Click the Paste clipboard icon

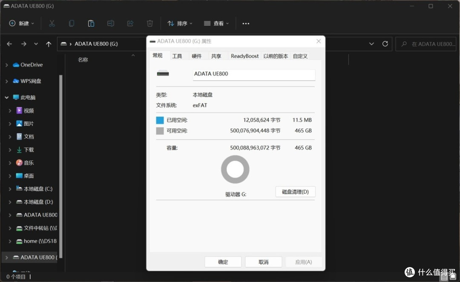[91, 23]
